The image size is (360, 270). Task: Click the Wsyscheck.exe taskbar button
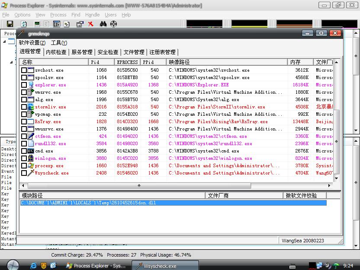coord(165,266)
